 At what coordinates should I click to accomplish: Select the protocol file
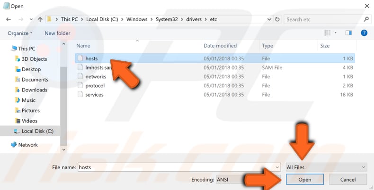pos(214,85)
